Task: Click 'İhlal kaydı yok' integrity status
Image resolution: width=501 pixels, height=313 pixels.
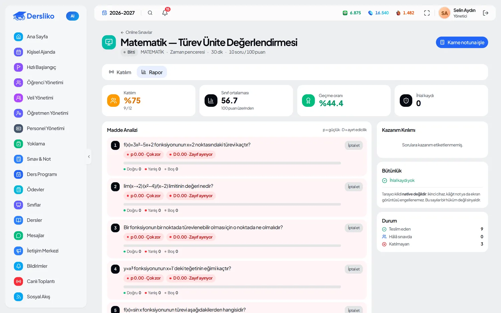Action: tap(398, 181)
